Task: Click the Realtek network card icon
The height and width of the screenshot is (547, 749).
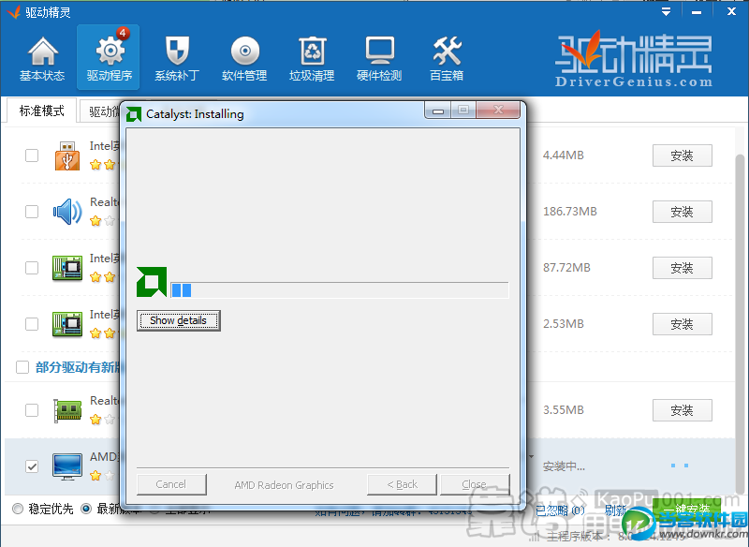Action: [x=67, y=410]
